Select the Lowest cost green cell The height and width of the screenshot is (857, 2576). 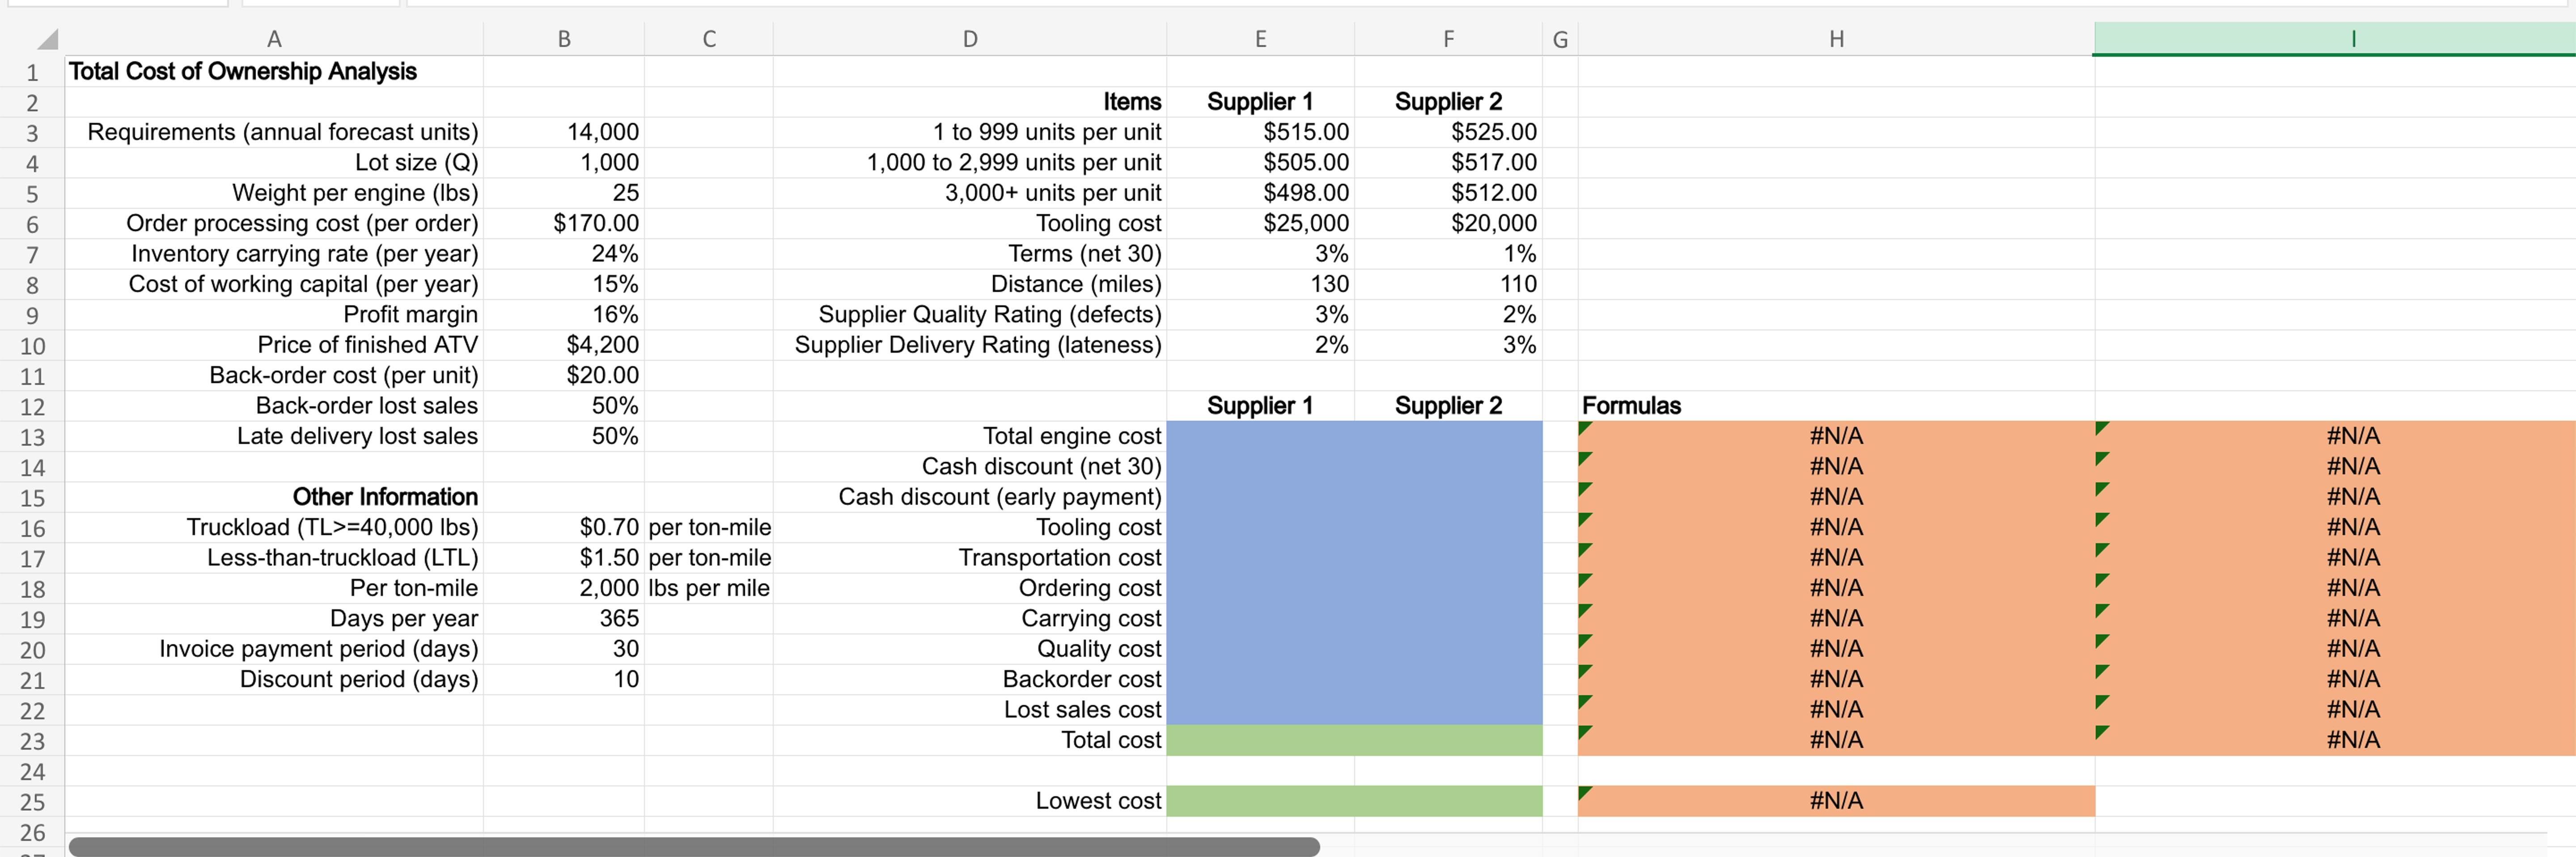coord(1355,800)
